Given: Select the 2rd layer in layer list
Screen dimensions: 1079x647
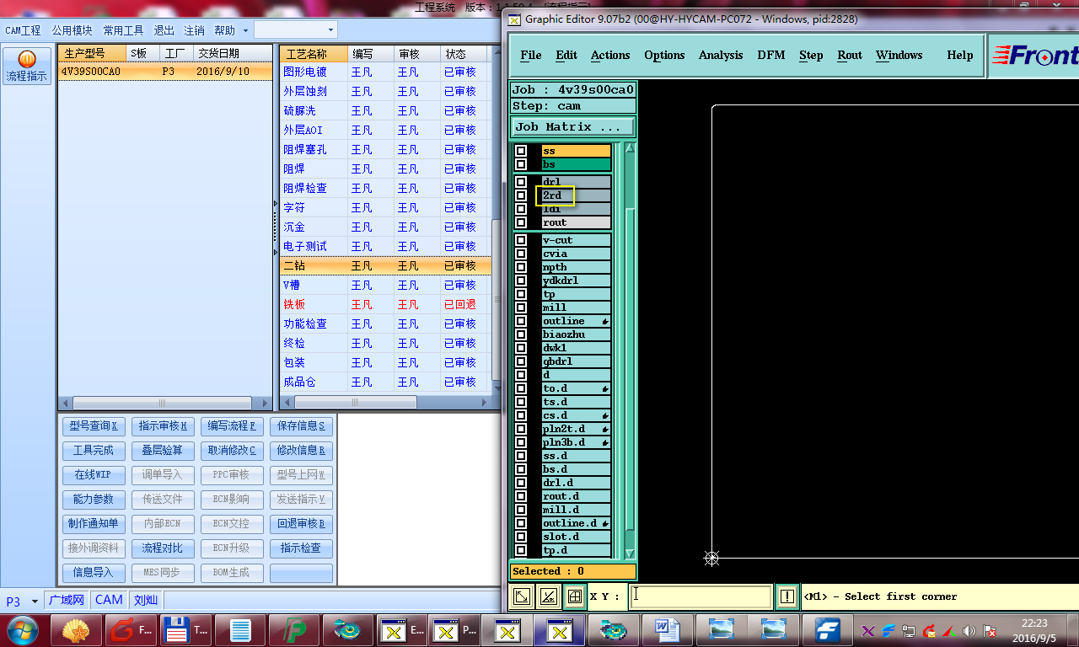Looking at the screenshot, I should 576,195.
